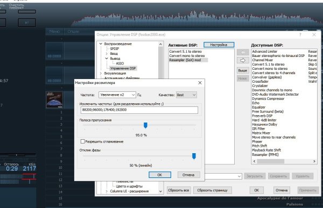This screenshot has height=208, width=323.
Task: Click the Настройка button
Action: 219,45
